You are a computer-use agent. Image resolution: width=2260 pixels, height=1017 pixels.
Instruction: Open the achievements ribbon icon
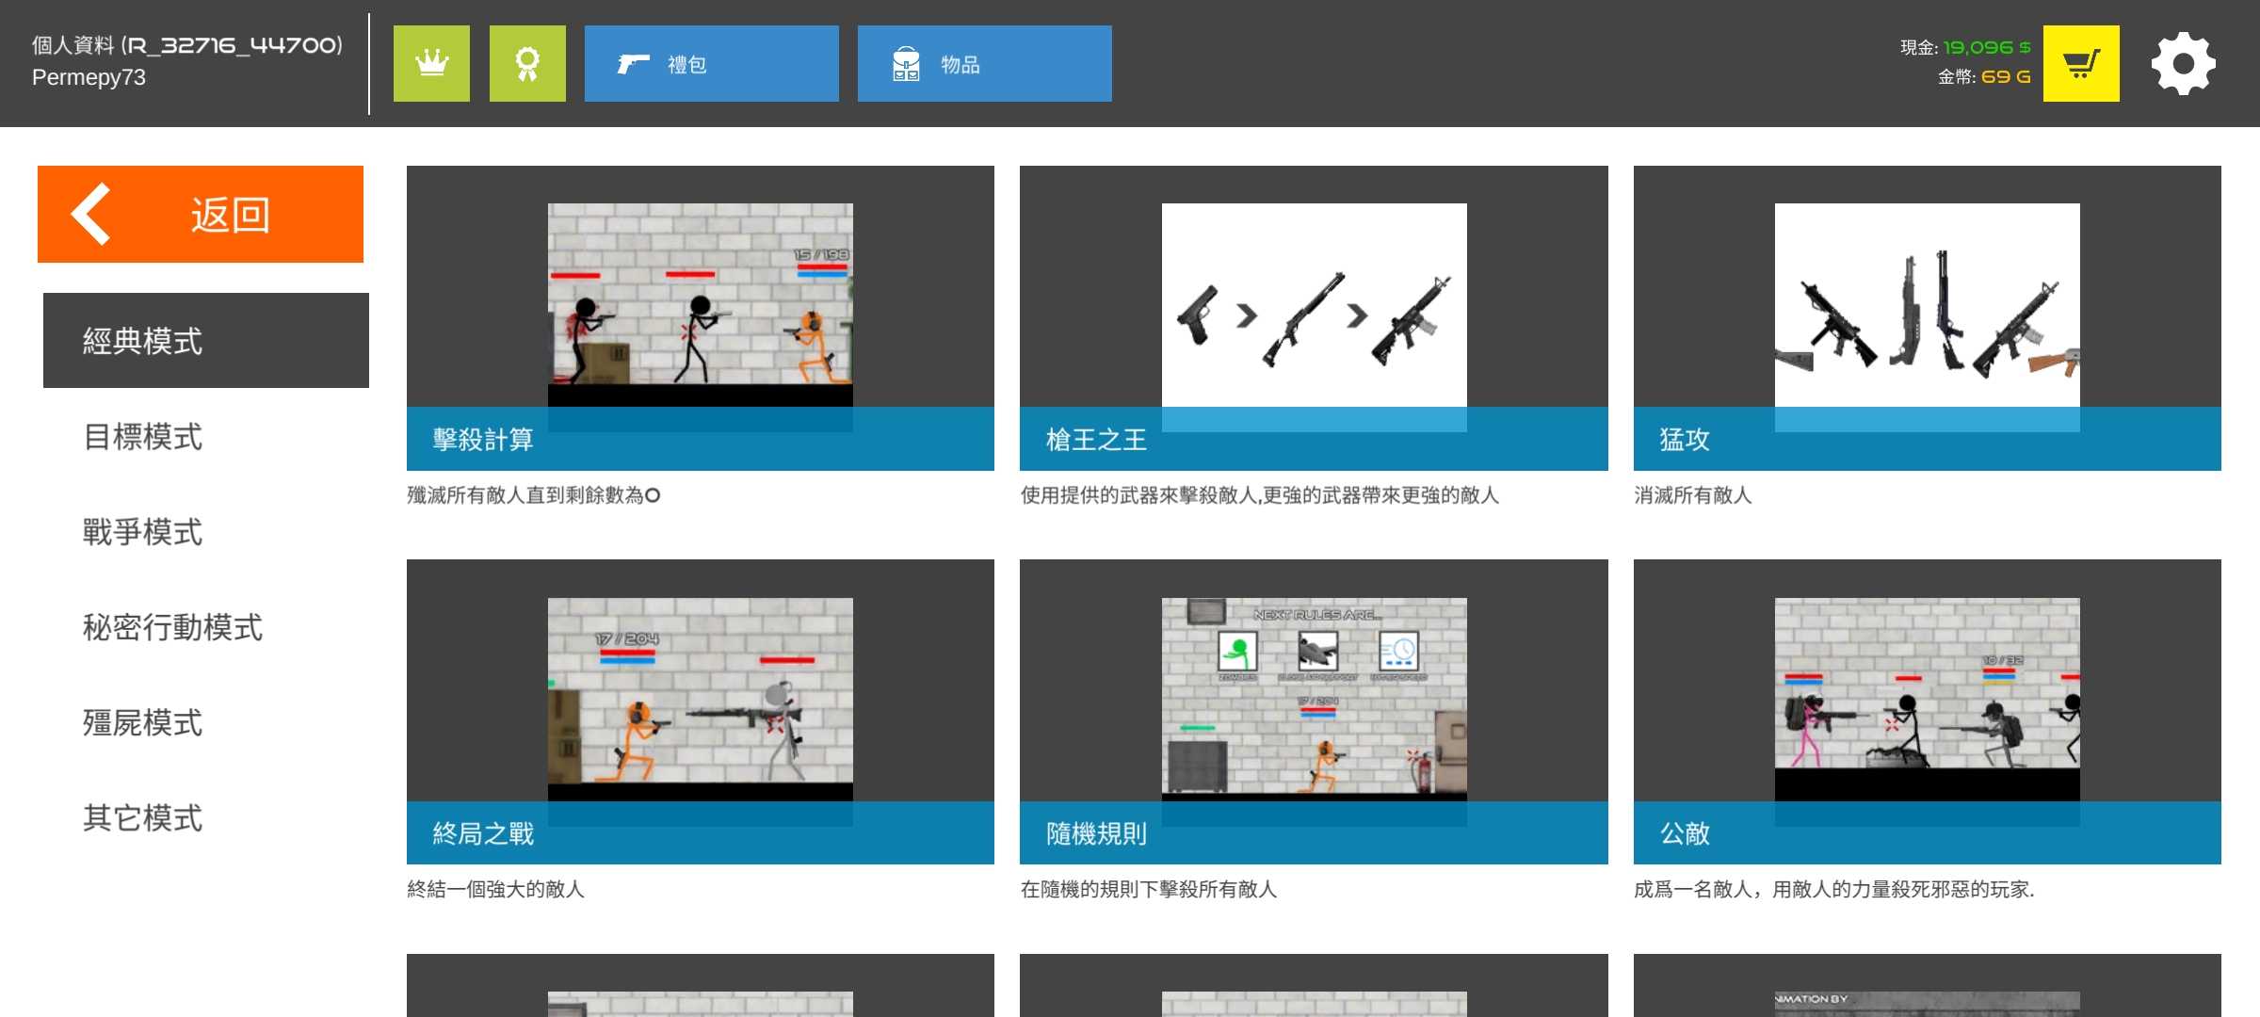(527, 63)
